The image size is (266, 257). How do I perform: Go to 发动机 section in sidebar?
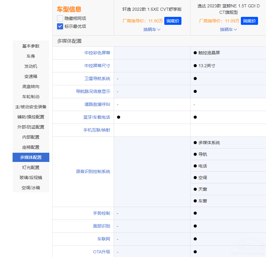pyautogui.click(x=31, y=66)
